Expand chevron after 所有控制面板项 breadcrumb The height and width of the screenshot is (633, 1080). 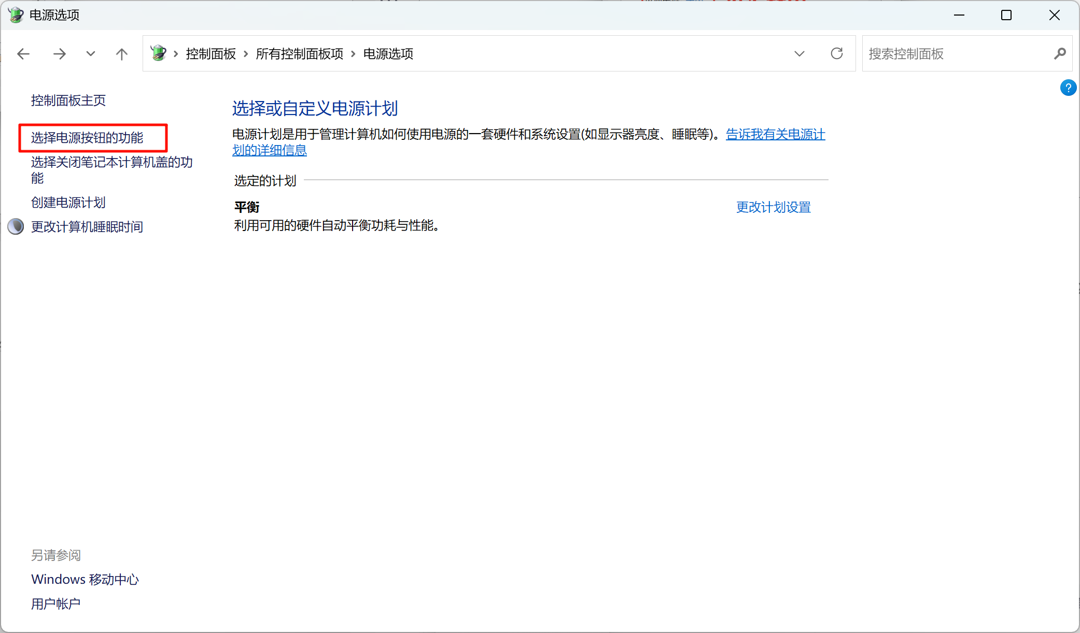(x=353, y=54)
